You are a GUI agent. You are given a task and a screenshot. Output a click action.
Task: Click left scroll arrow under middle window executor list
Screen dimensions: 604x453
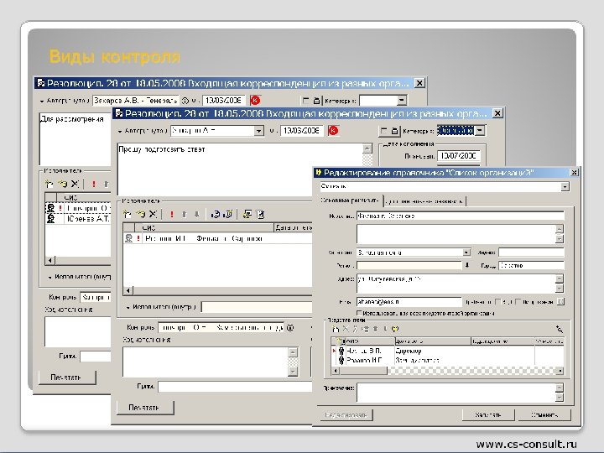click(128, 290)
